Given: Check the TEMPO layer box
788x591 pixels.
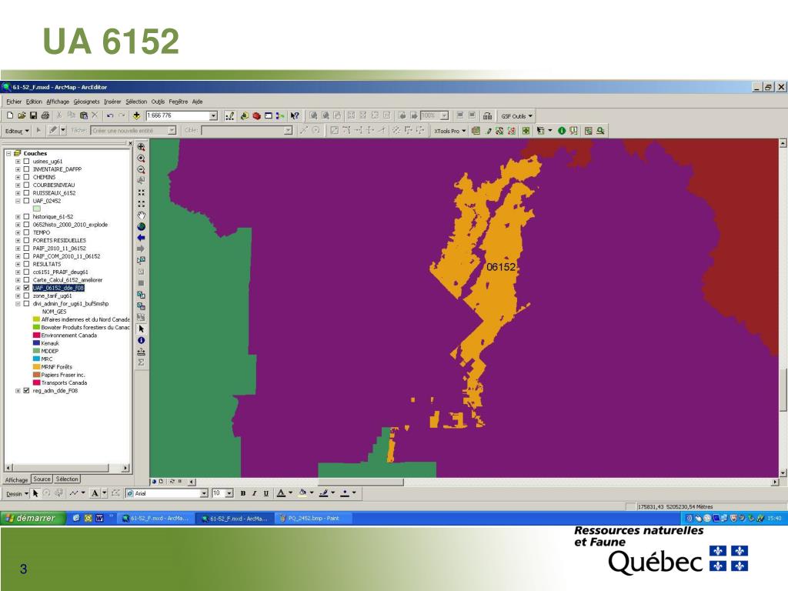Looking at the screenshot, I should tap(27, 232).
